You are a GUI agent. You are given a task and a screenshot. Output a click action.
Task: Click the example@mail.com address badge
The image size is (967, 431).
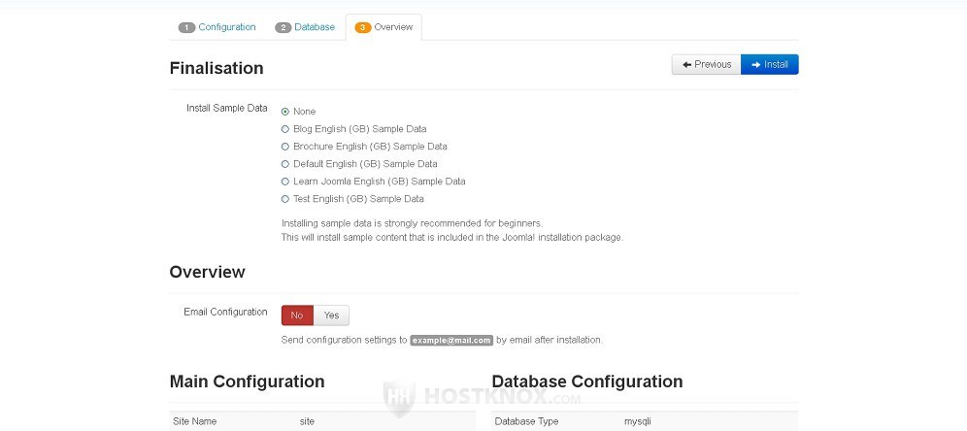(x=451, y=341)
